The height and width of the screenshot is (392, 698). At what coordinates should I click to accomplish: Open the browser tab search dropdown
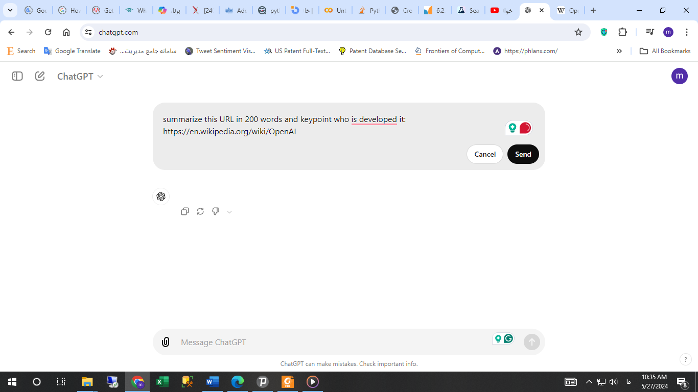(x=10, y=10)
